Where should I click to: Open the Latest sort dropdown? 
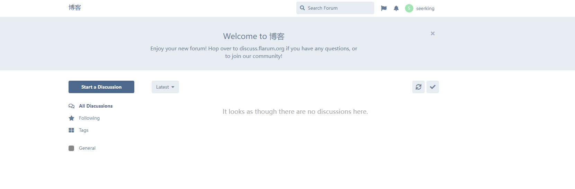(x=165, y=87)
